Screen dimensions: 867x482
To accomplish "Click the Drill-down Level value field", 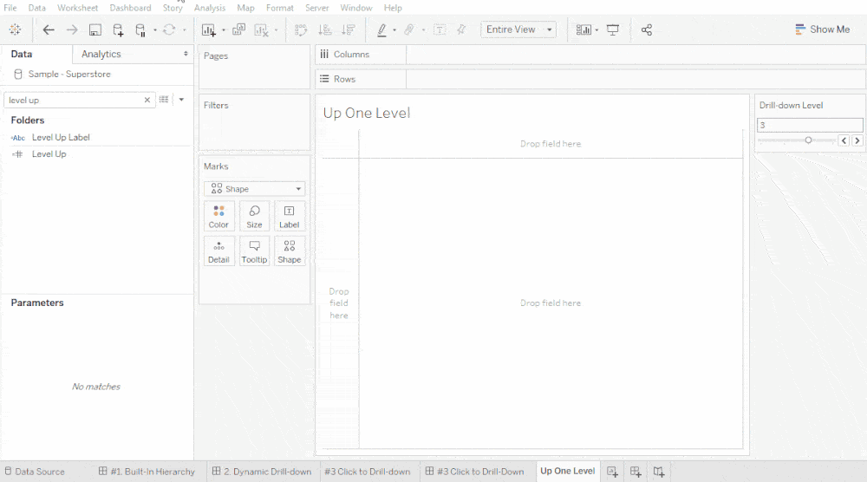I will [x=810, y=125].
